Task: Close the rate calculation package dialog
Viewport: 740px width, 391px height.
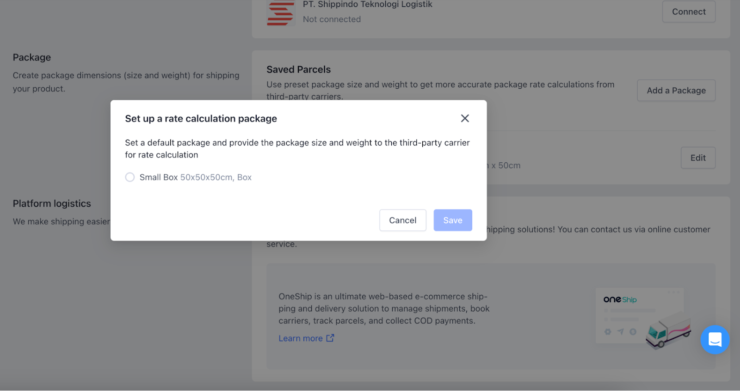Action: [x=465, y=118]
